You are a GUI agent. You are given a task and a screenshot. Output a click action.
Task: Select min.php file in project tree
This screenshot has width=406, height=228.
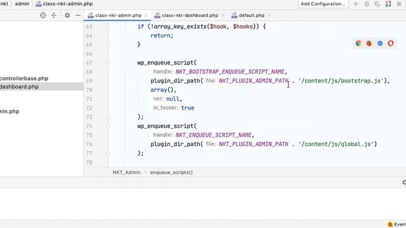(10, 111)
